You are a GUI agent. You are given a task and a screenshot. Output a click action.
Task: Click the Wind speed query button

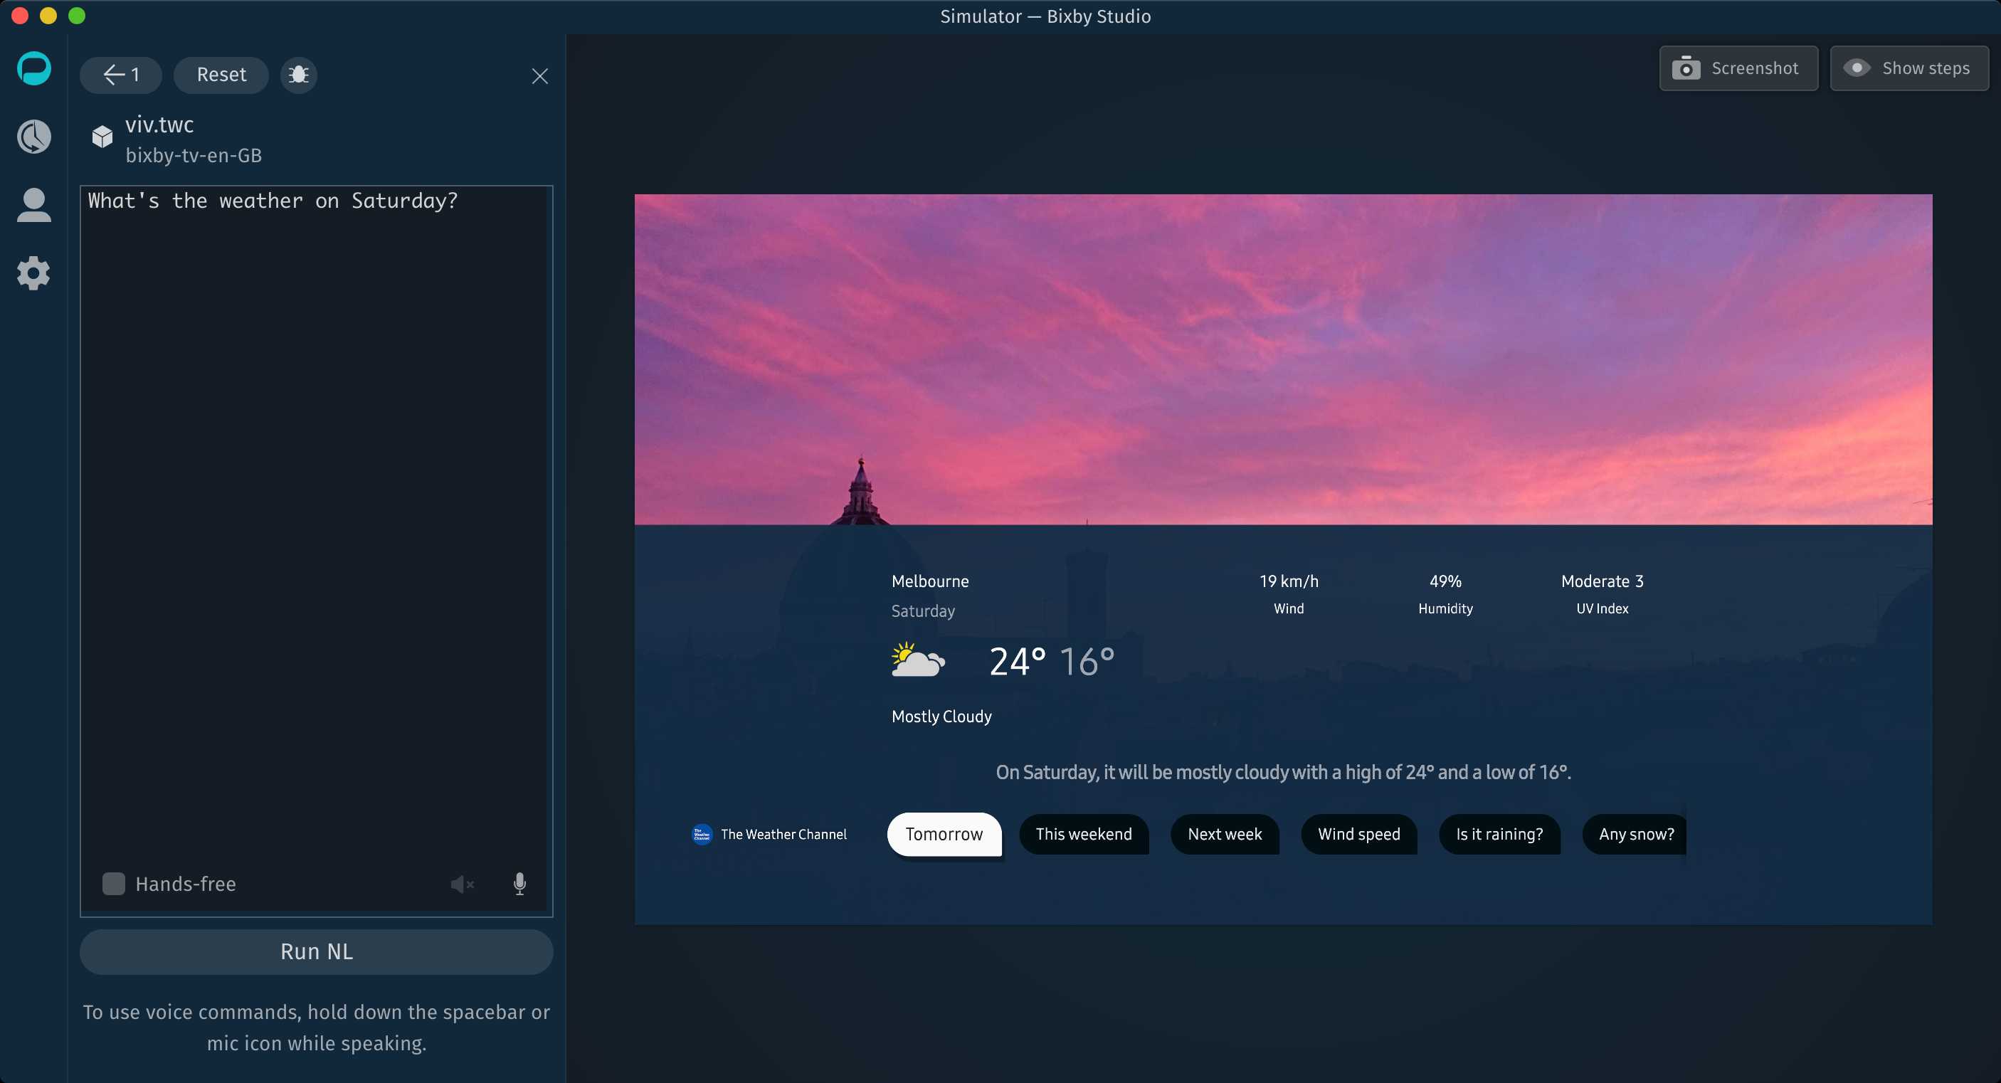click(x=1358, y=833)
